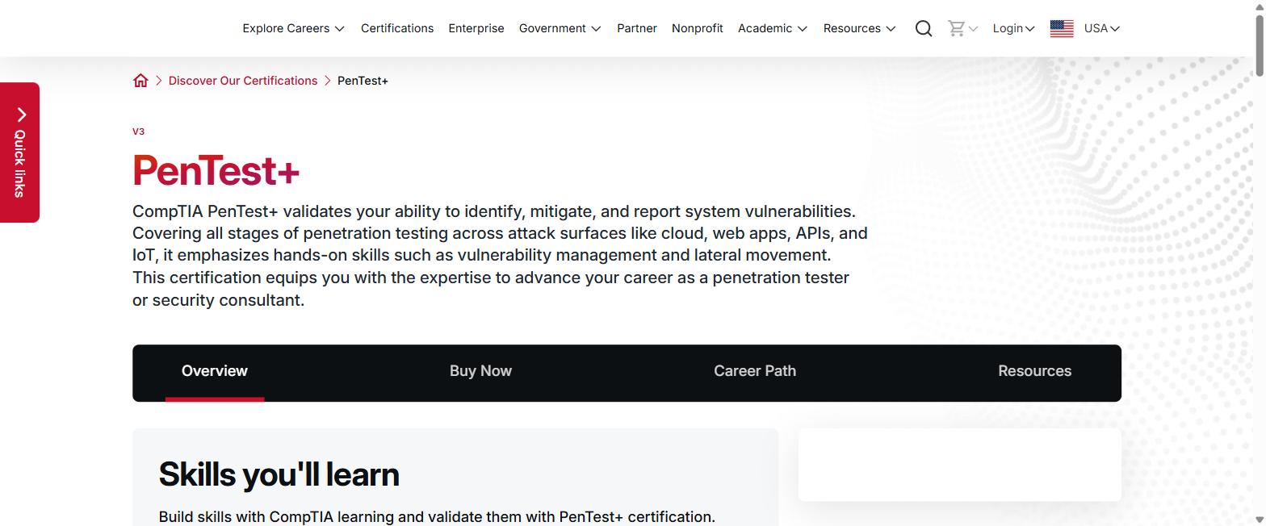1266x526 pixels.
Task: Follow Discover Our Certifications breadcrumb link
Action: 243,81
